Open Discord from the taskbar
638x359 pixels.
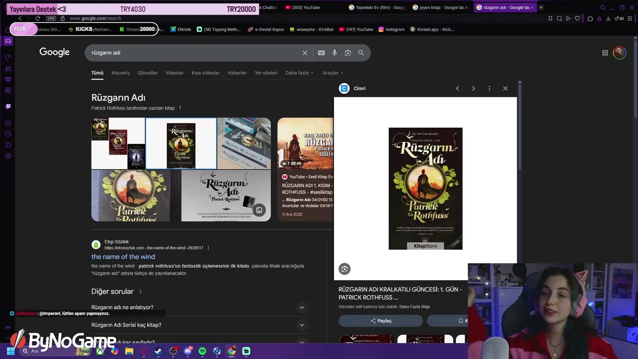[x=188, y=351]
